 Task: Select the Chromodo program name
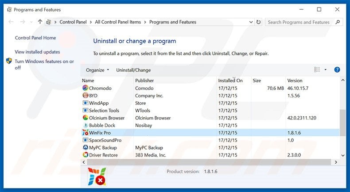coord(100,88)
